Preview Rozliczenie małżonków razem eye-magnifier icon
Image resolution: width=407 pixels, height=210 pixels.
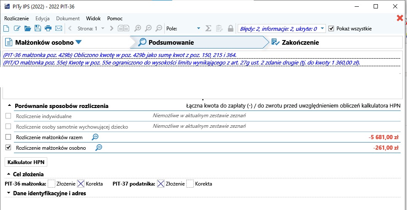(x=95, y=137)
